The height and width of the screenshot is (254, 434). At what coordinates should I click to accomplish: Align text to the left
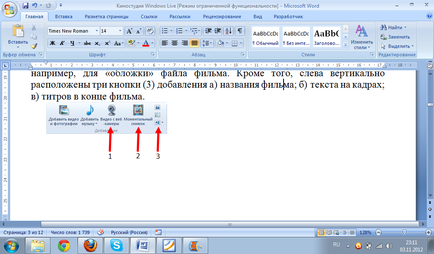coord(165,44)
